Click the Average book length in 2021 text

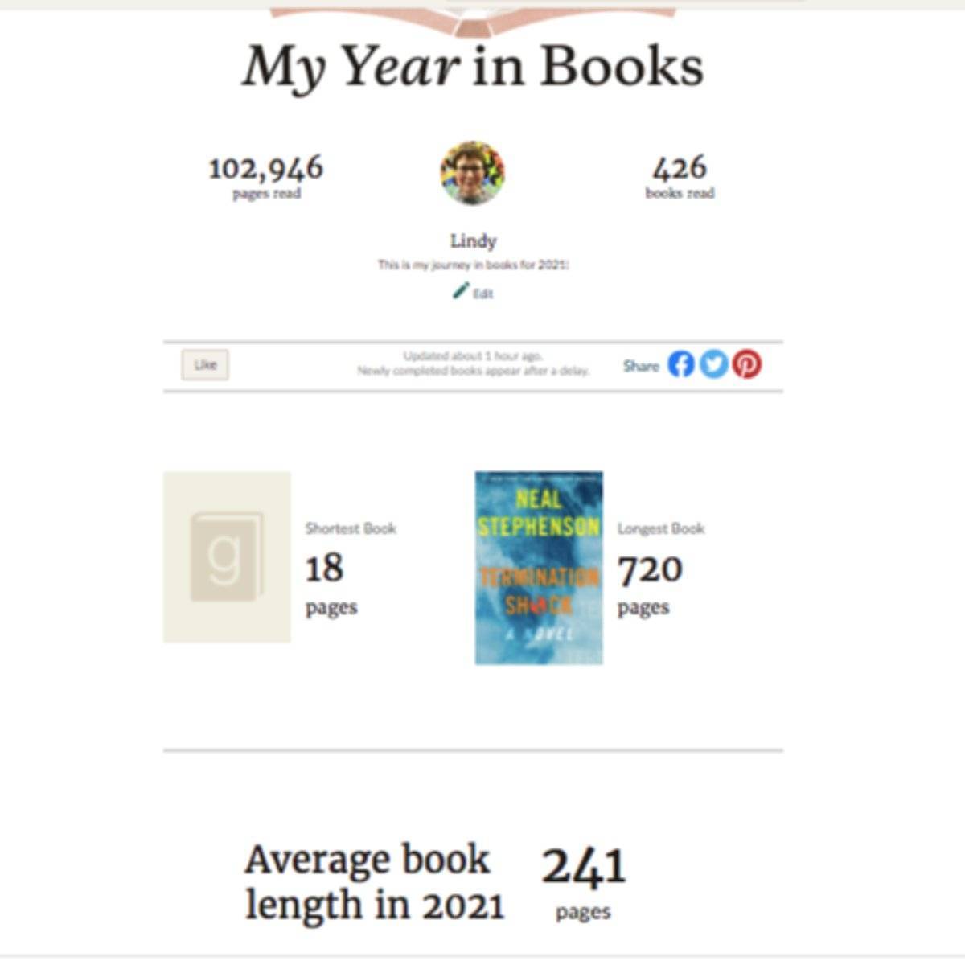click(x=375, y=882)
